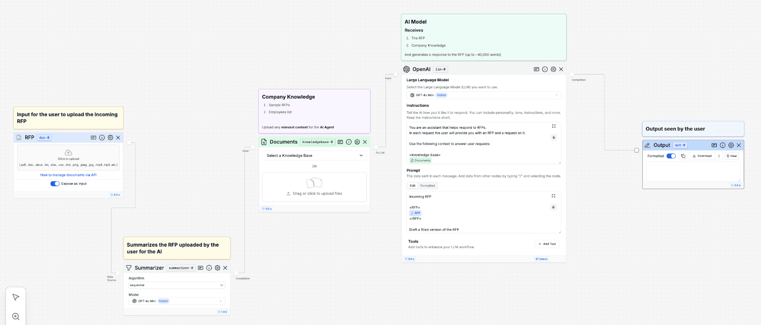
Task: Open the OpenAI node's comment icon
Action: click(536, 69)
